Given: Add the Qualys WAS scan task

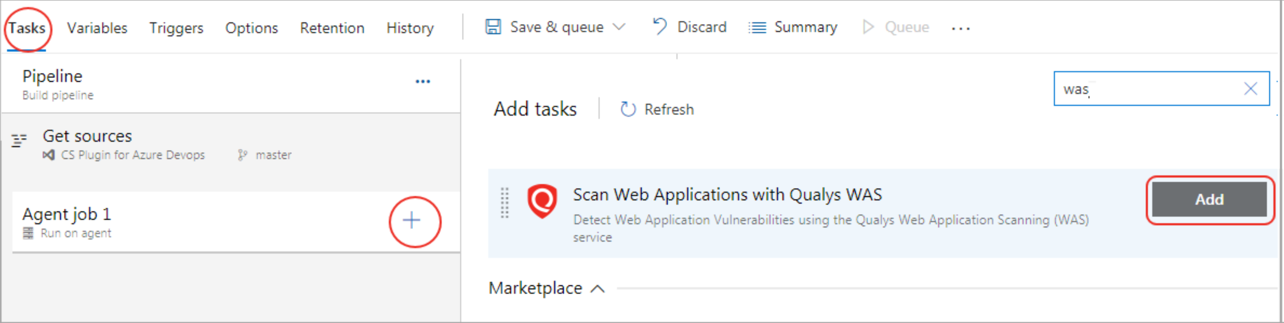Looking at the screenshot, I should click(x=1209, y=200).
